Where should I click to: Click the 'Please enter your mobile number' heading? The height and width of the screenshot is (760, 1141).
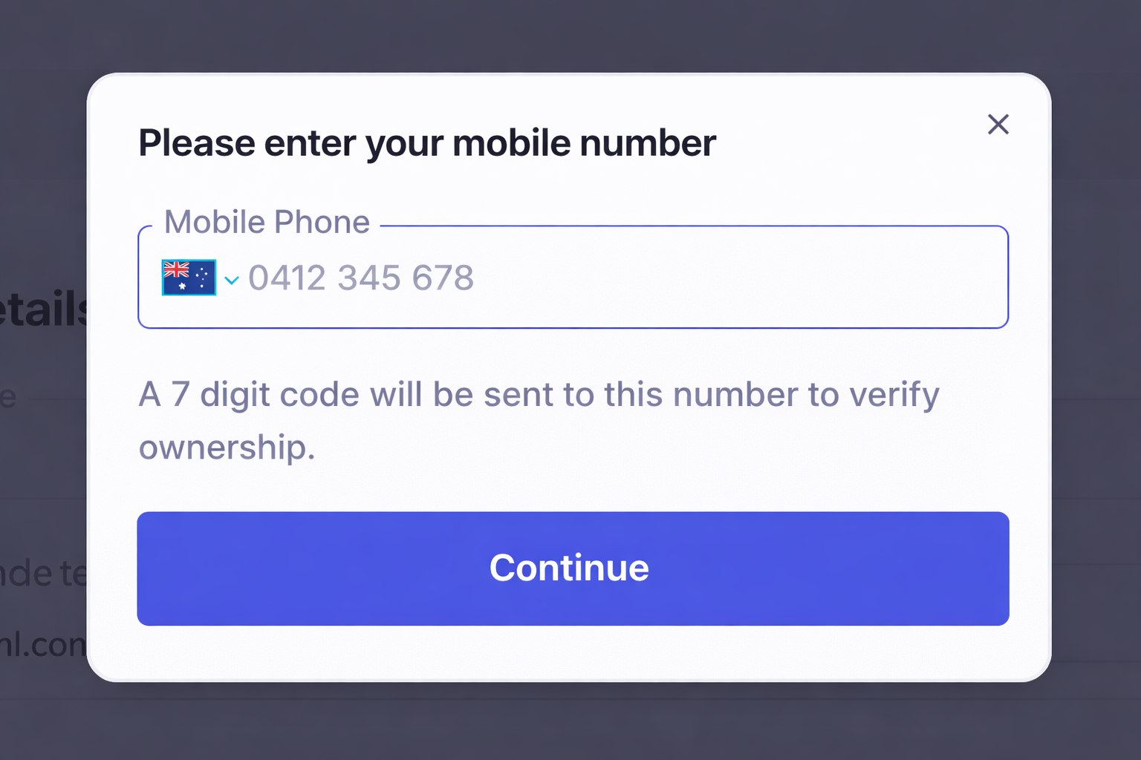coord(427,142)
